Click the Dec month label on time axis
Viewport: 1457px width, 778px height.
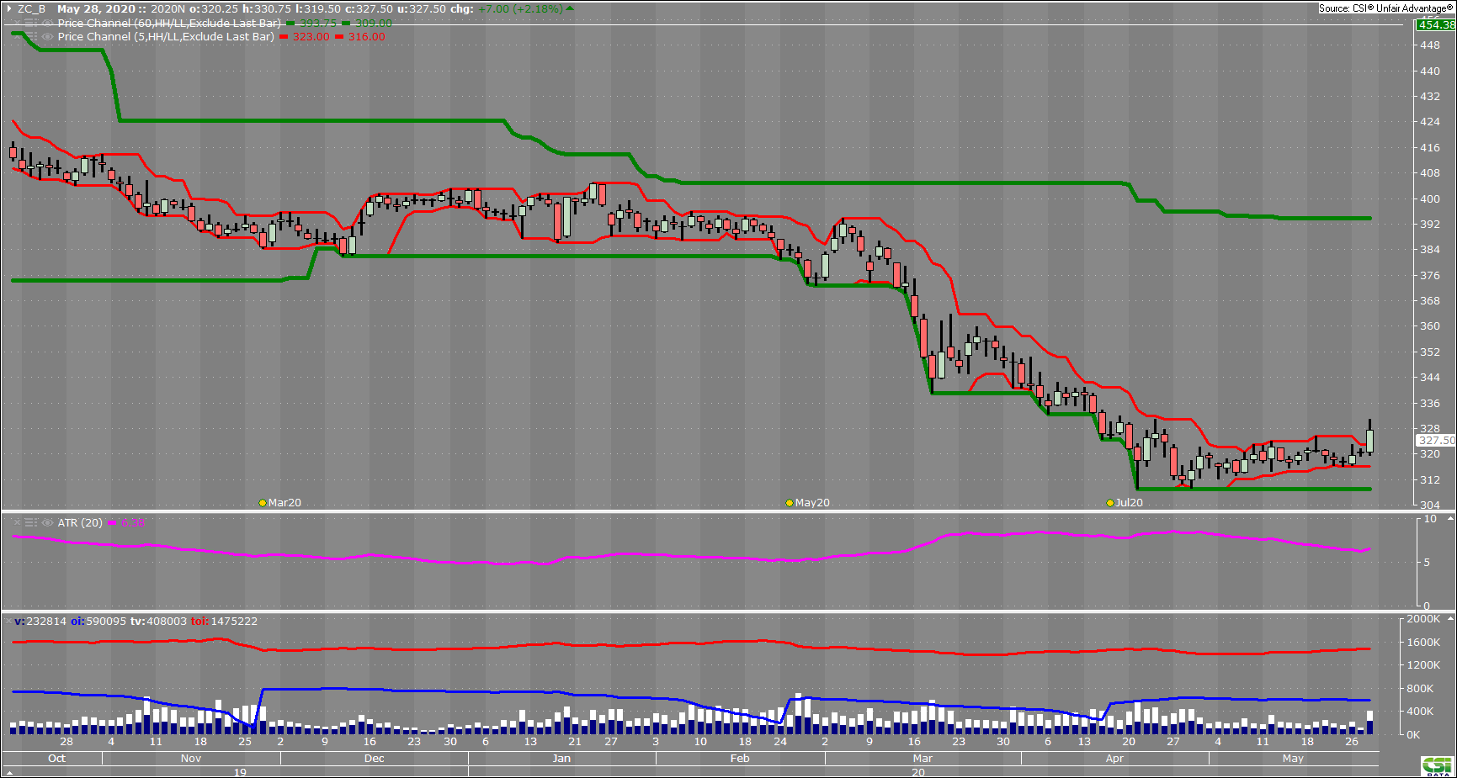click(375, 759)
